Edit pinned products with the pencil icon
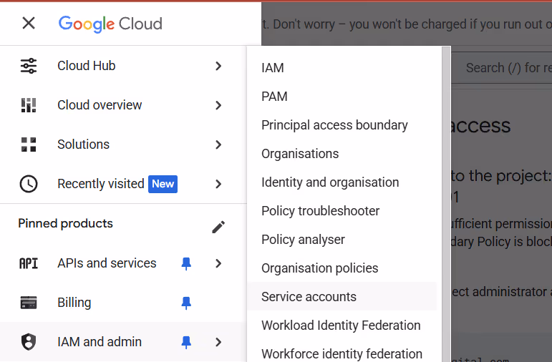 click(218, 228)
